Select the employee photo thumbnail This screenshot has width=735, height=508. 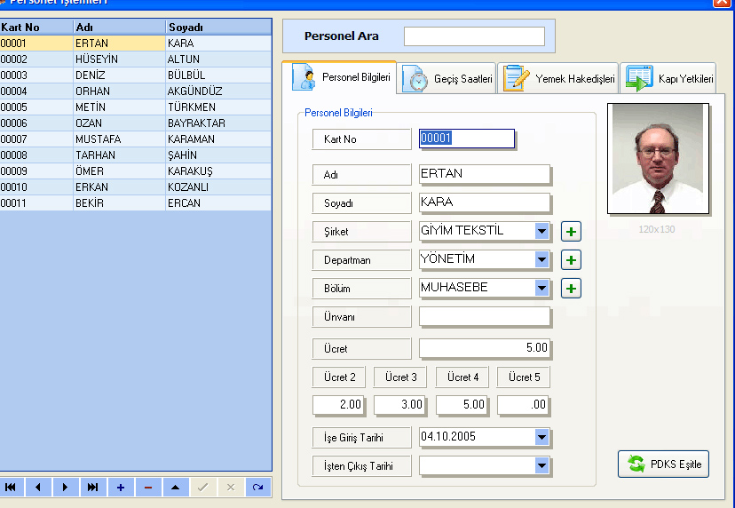658,159
